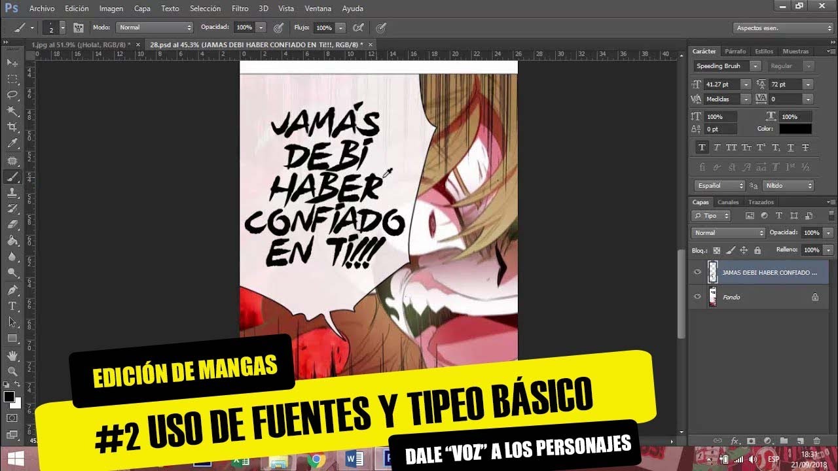This screenshot has height=471, width=838.
Task: Click the layer Relleno value field
Action: pyautogui.click(x=811, y=250)
